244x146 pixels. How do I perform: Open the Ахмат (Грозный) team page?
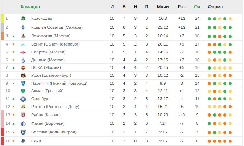(47, 91)
